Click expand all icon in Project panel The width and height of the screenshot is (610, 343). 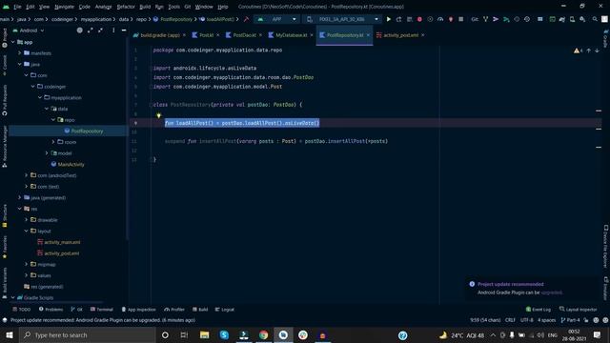pyautogui.click(x=91, y=30)
